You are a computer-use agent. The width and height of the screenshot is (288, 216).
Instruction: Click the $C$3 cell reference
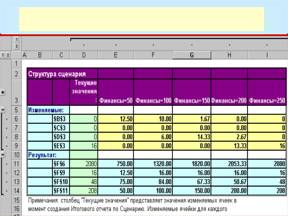click(61, 128)
